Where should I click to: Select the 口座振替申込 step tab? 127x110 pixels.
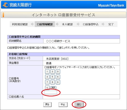(x=91, y=24)
